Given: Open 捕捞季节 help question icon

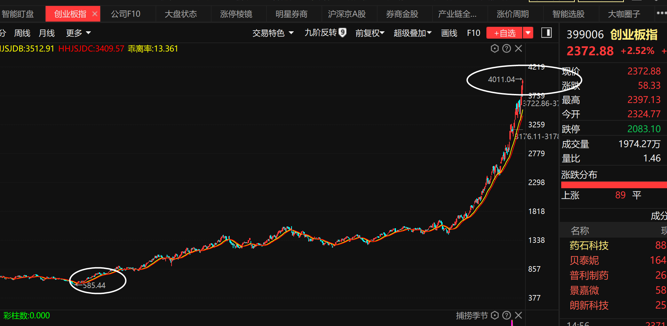Looking at the screenshot, I should (x=507, y=315).
